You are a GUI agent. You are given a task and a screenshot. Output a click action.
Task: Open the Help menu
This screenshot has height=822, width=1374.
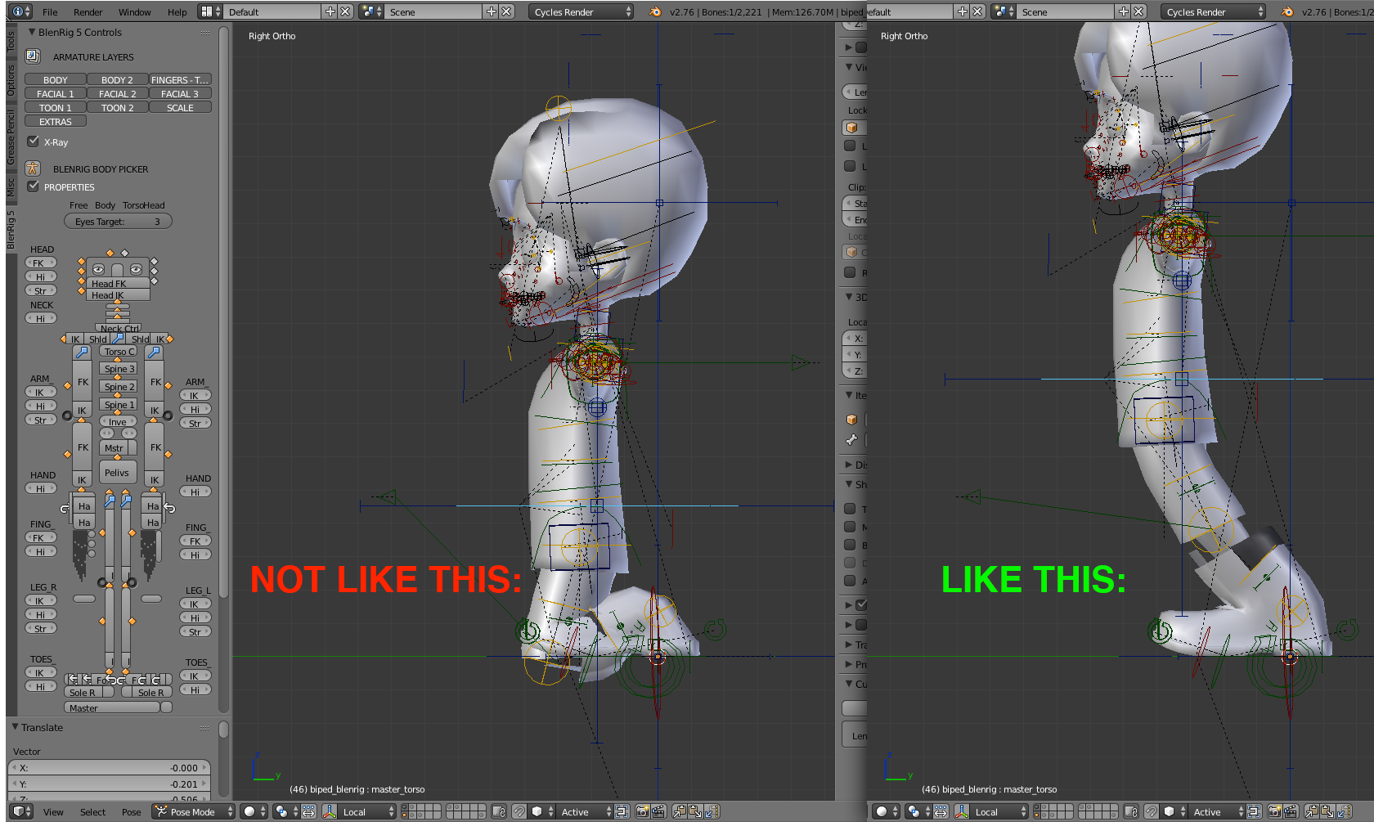point(177,11)
